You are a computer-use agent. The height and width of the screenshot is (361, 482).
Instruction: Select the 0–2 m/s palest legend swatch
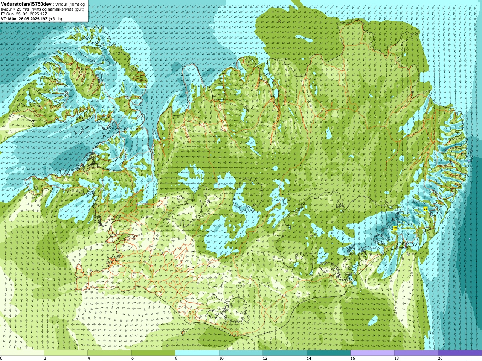point(22,353)
